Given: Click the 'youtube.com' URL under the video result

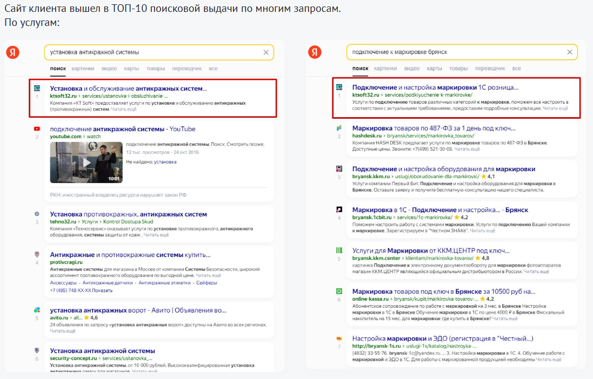Looking at the screenshot, I should point(65,137).
